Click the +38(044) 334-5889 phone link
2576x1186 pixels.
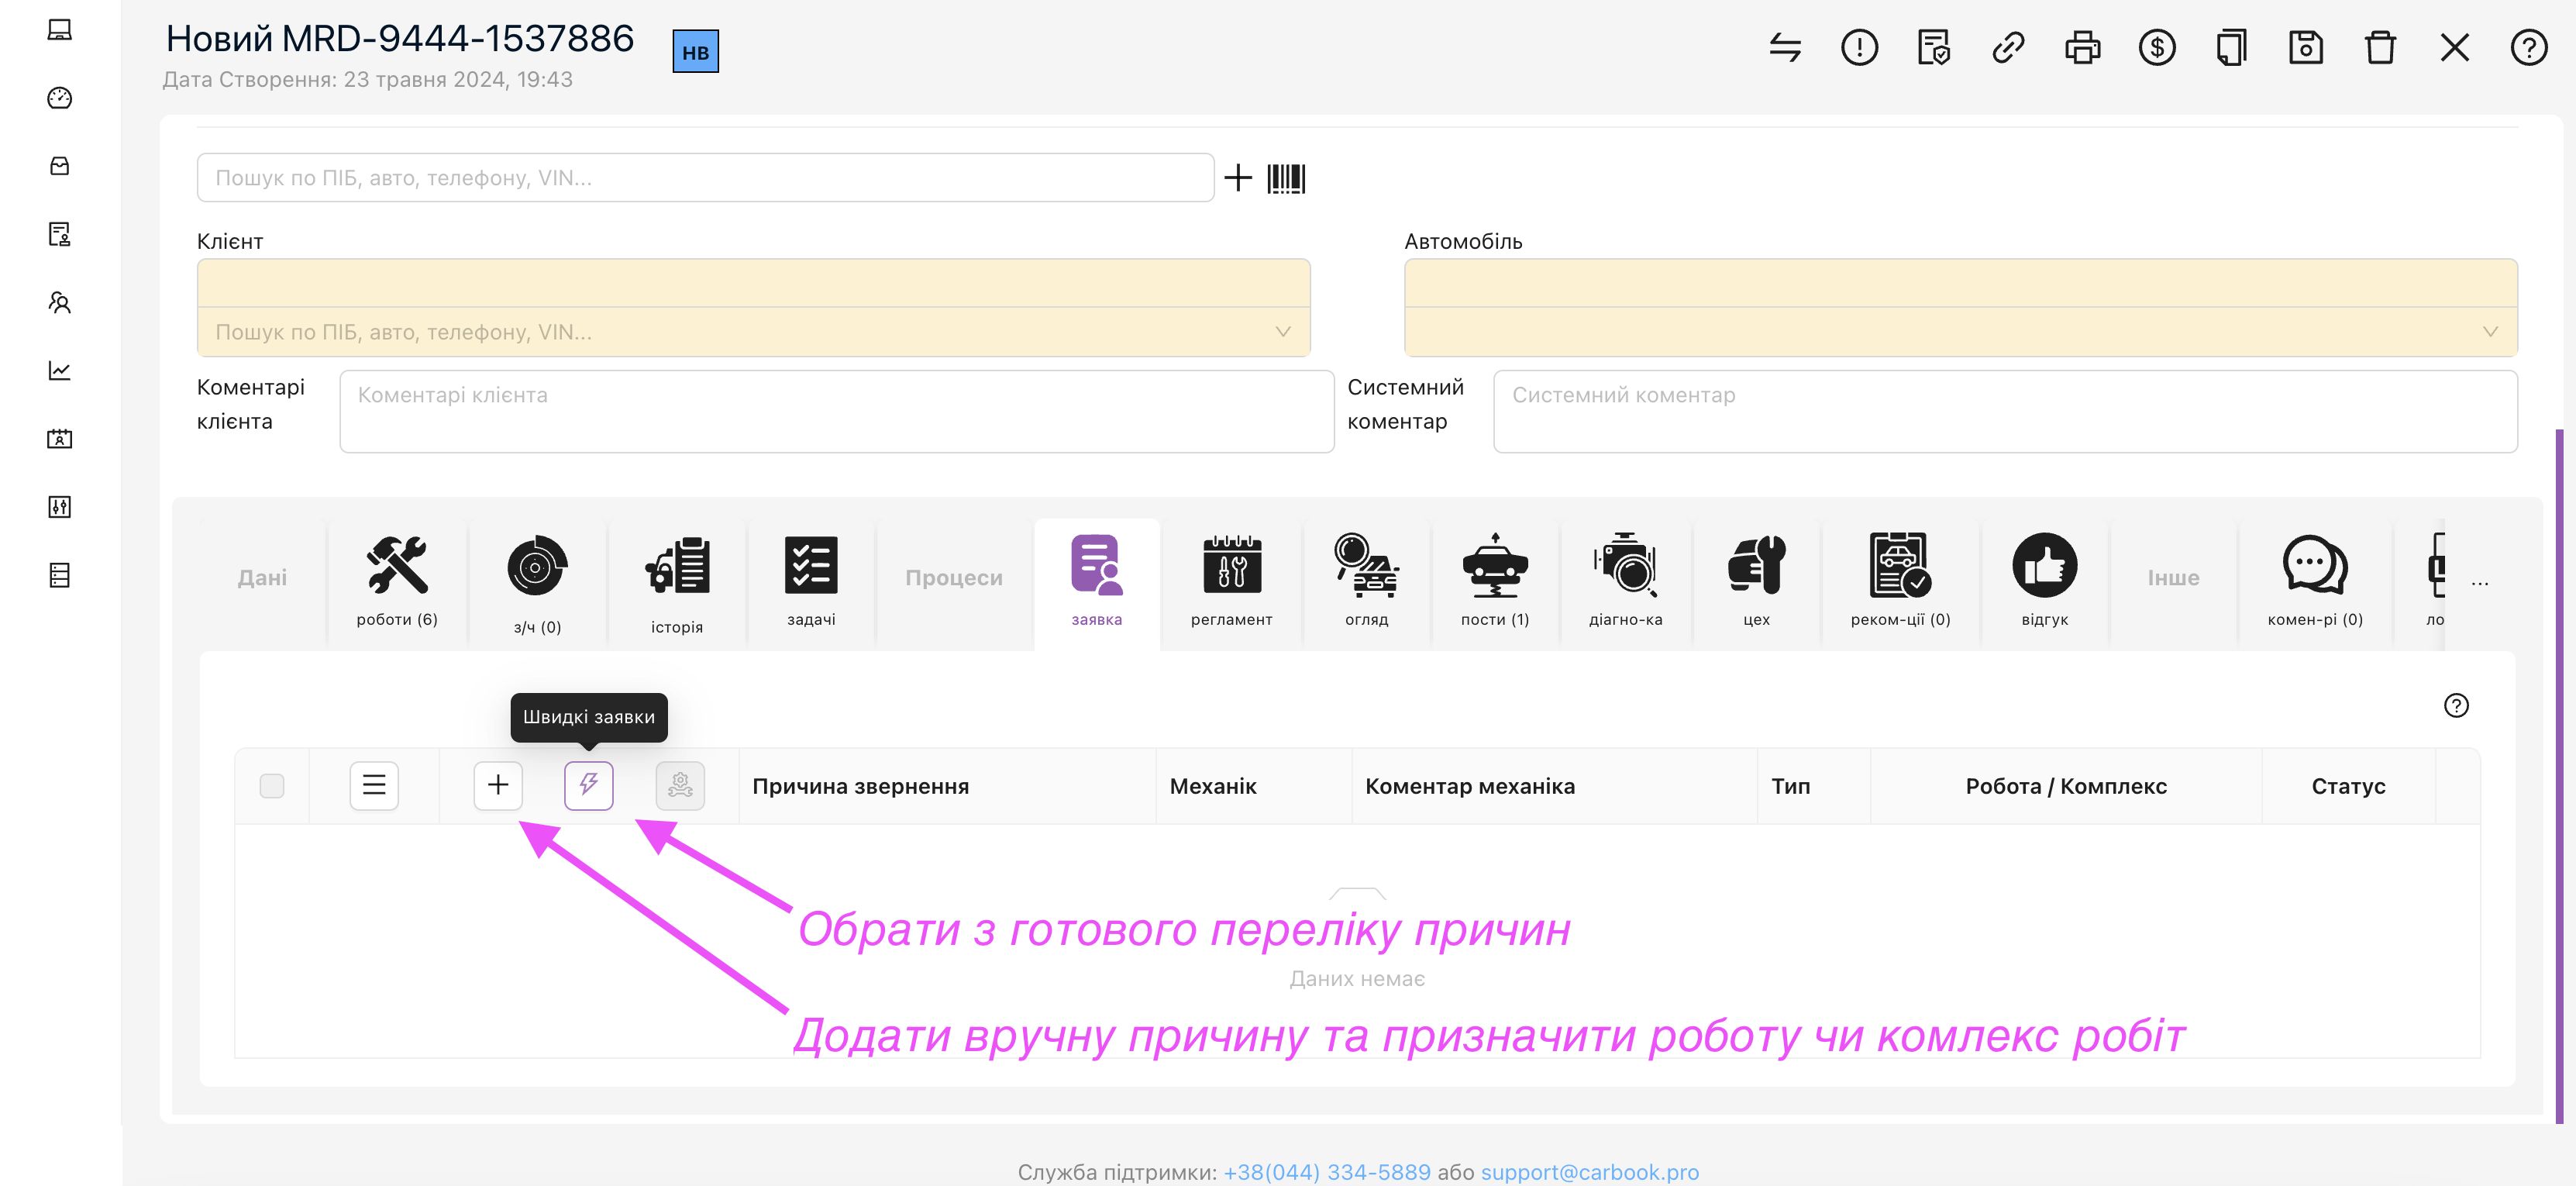coord(1326,1171)
